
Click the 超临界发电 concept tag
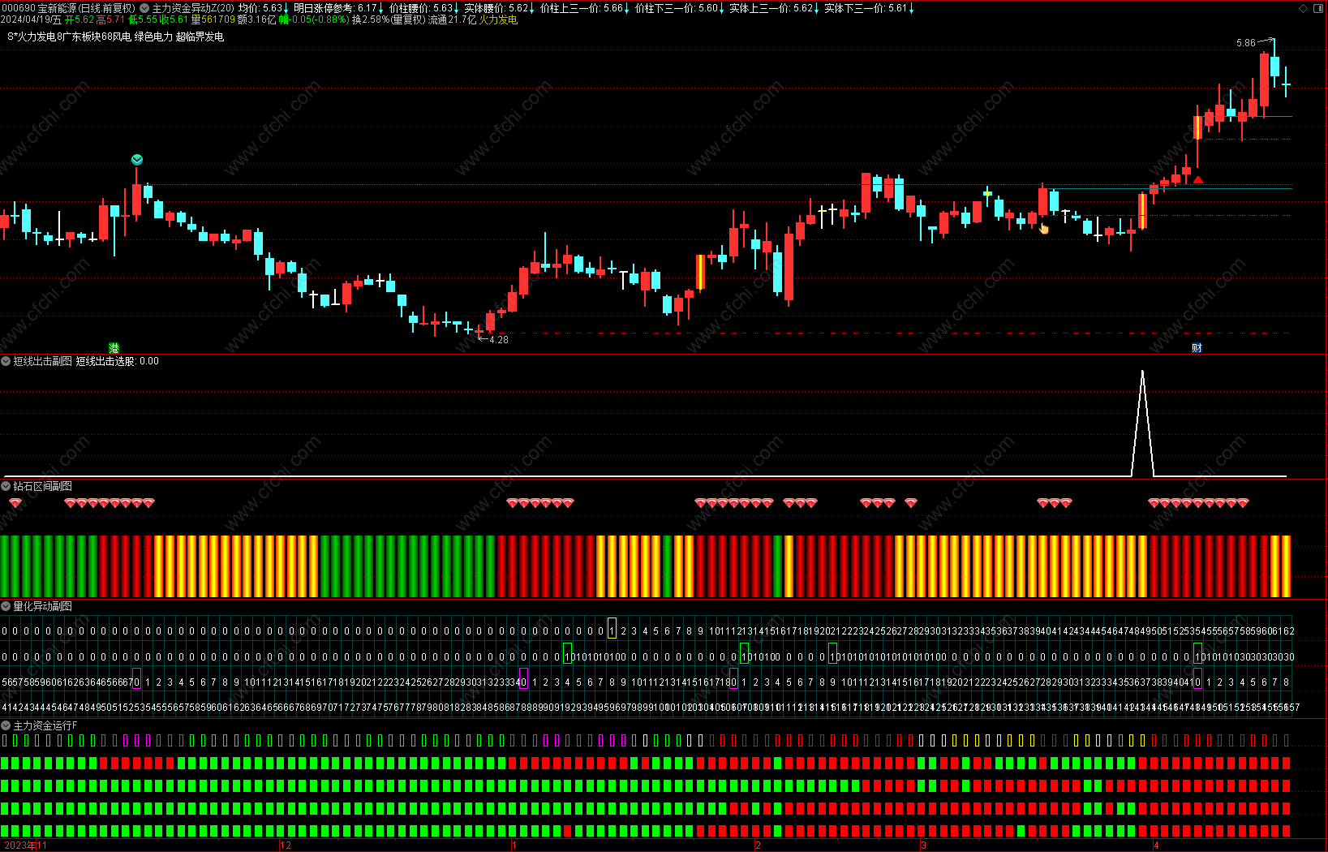point(200,37)
